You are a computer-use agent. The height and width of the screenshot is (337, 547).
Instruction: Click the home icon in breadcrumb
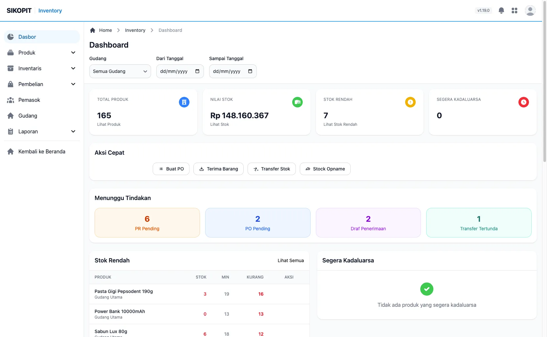point(93,30)
